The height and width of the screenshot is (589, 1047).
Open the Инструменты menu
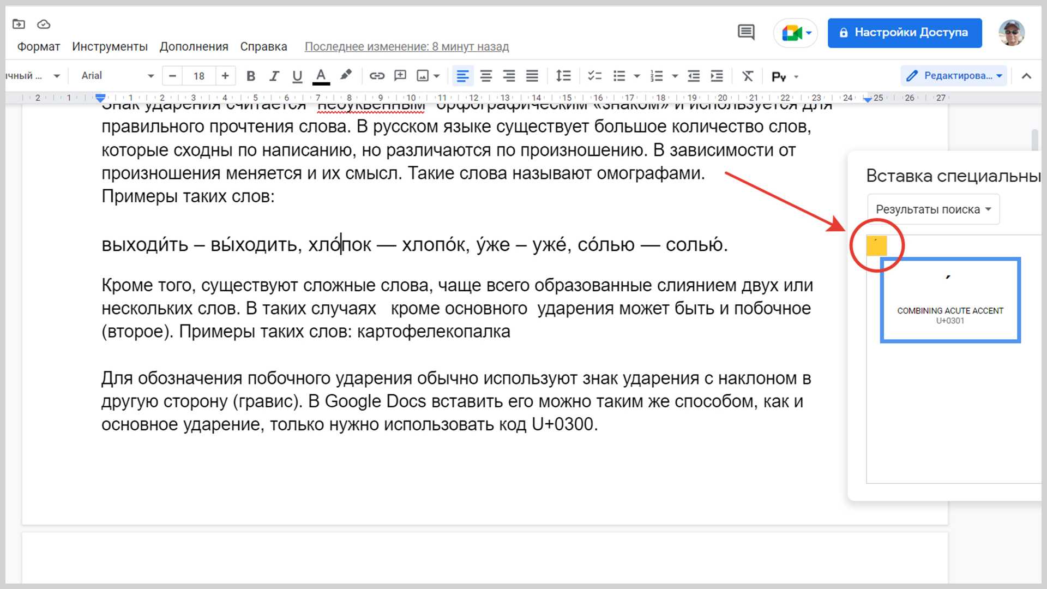click(110, 46)
